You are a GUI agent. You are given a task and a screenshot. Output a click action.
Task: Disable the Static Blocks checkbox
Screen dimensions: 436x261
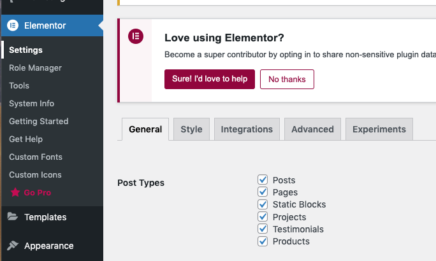tap(263, 204)
